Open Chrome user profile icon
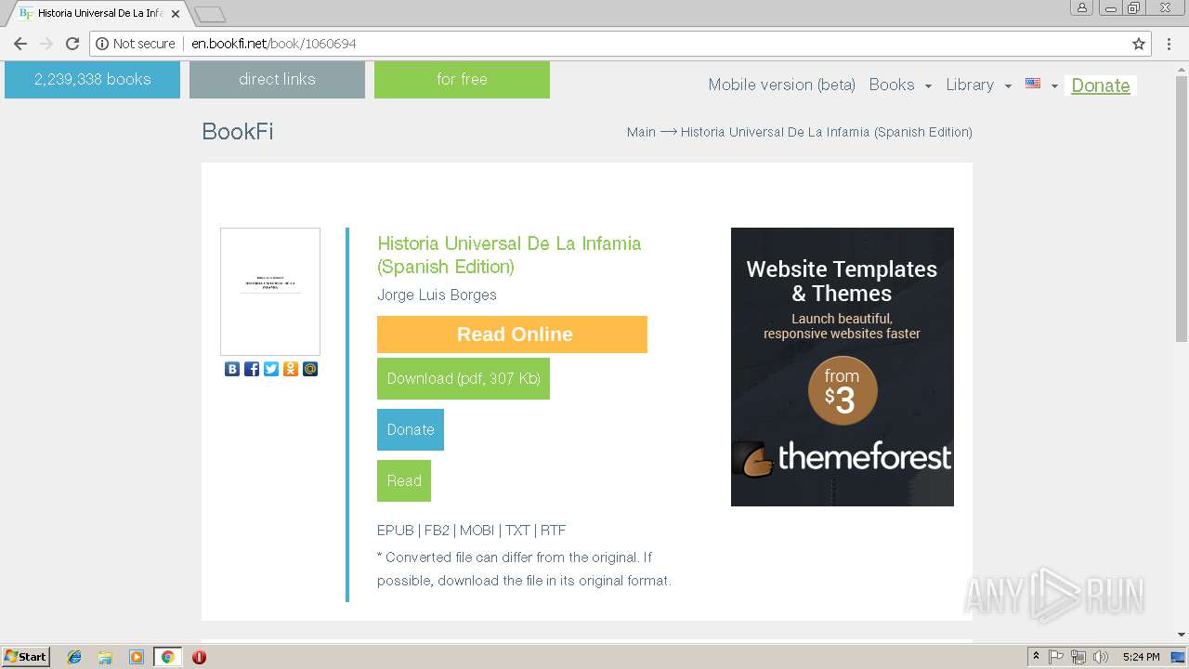This screenshot has width=1189, height=669. pos(1081,7)
